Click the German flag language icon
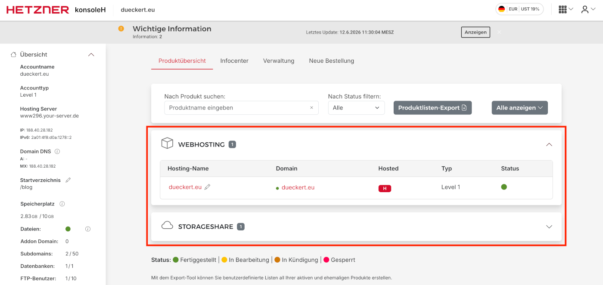603x285 pixels. 501,9
